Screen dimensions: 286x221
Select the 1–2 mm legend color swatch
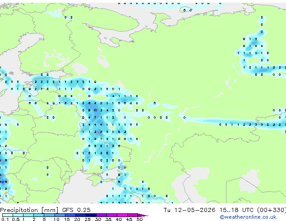28,215
